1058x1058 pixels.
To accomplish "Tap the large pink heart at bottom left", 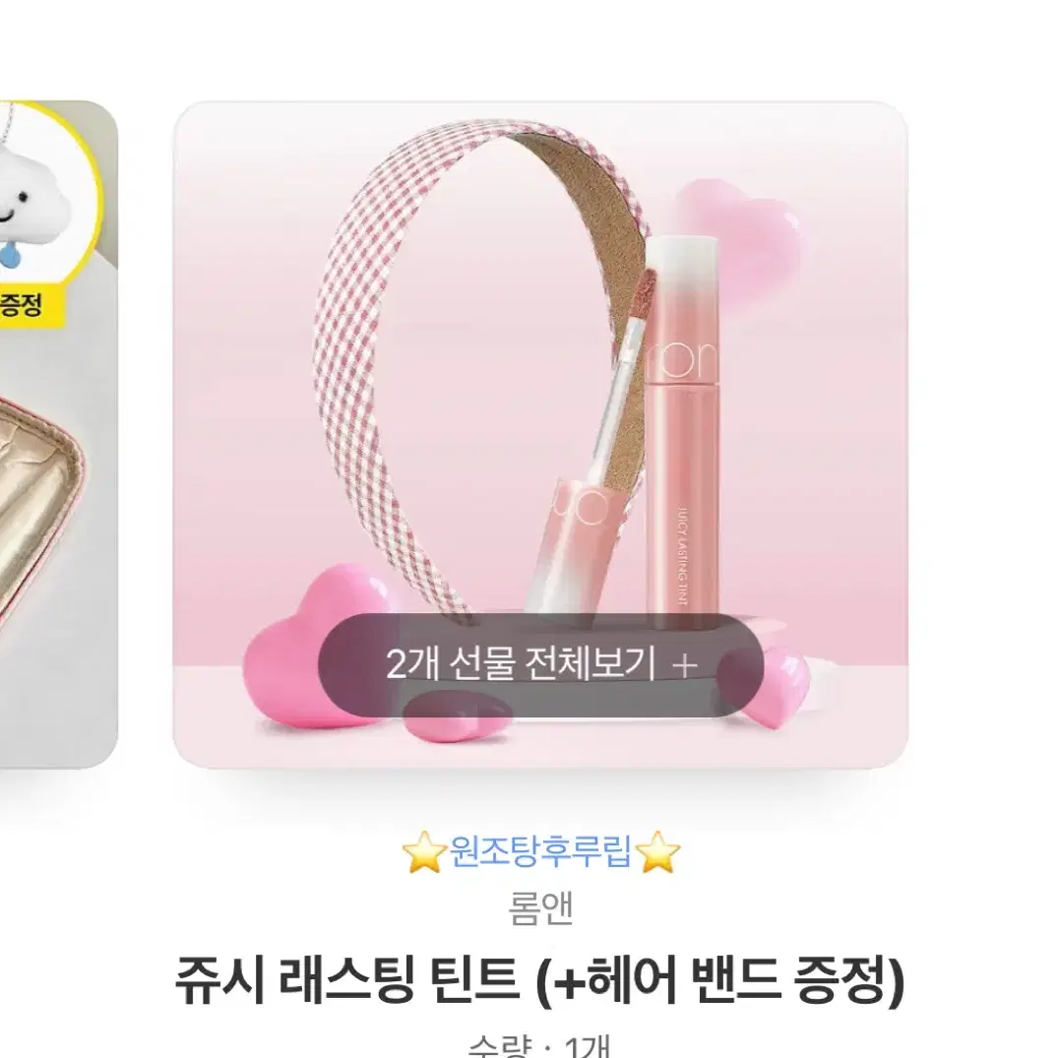I will tap(317, 648).
